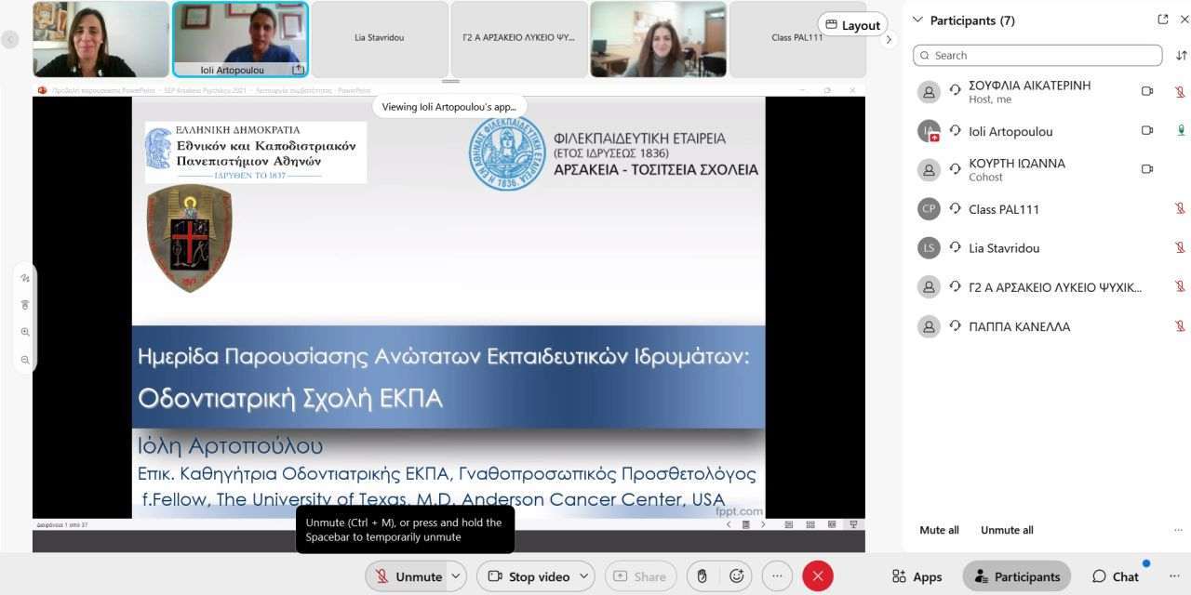Toggle the muted microphone for Γ2 Α ΑΡΣΑΚΕΙΟ ΛΥΚΕΙΟ

tap(1180, 286)
